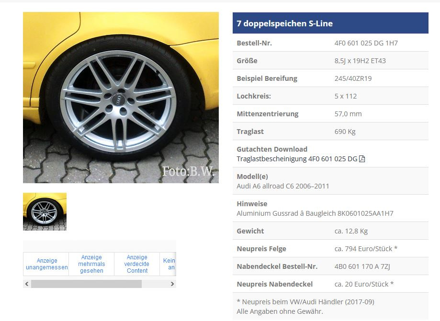Click the 'Foto:B.W.' watermark on the image
The height and width of the screenshot is (321, 440).
click(188, 171)
